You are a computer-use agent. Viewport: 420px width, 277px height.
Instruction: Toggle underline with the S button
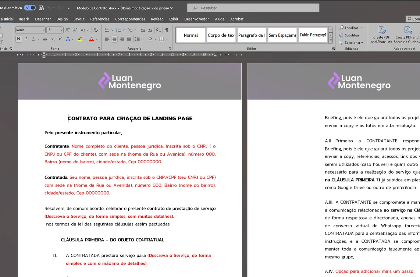33,39
